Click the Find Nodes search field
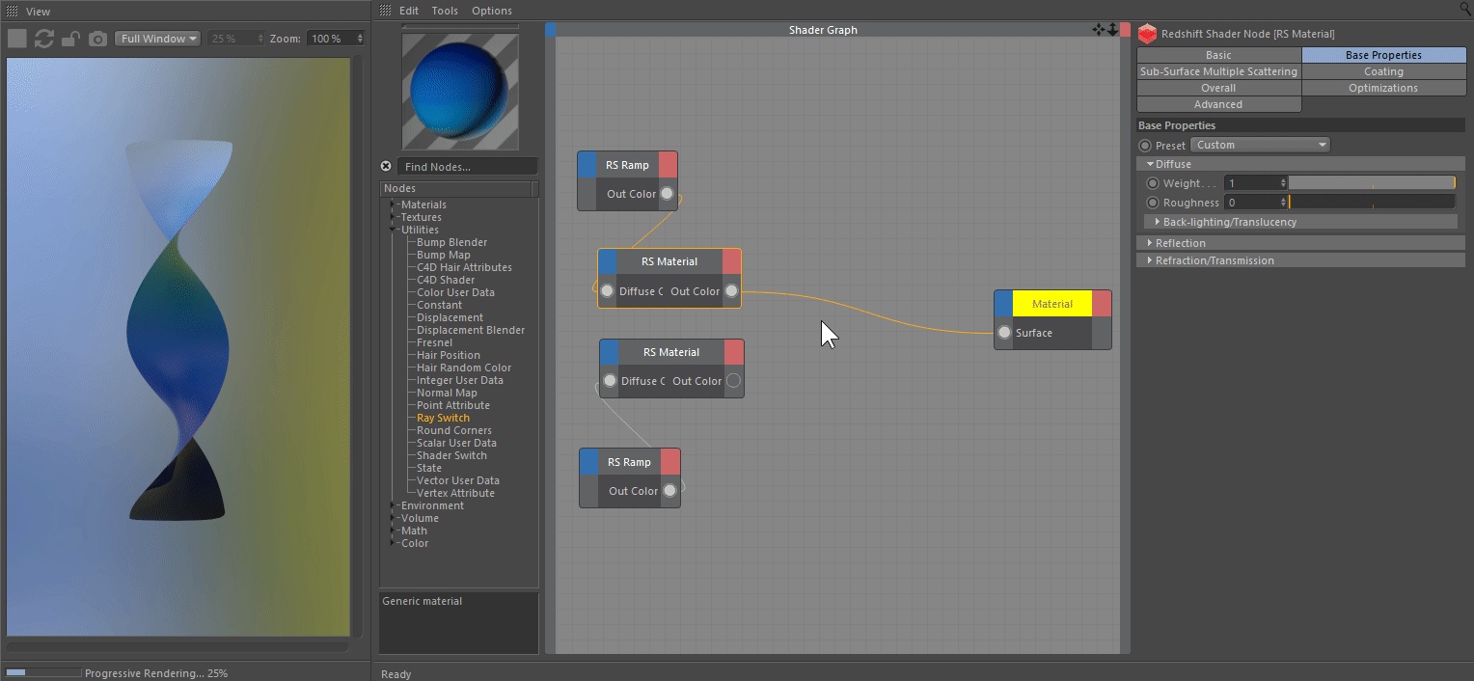This screenshot has width=1474, height=681. [x=467, y=167]
